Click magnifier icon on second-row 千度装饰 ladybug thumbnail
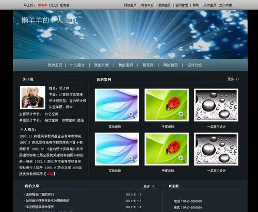 point(182,159)
